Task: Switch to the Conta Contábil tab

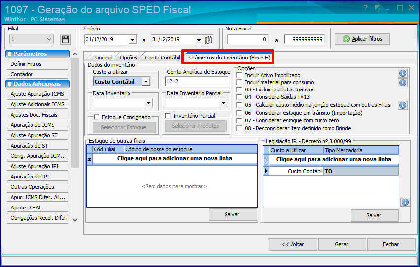Action: pos(162,58)
